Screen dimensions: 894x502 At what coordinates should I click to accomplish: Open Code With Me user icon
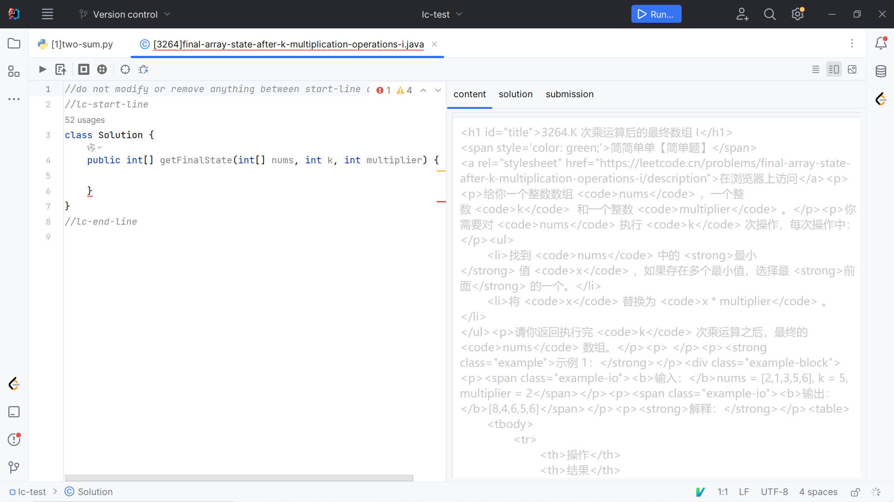click(742, 14)
